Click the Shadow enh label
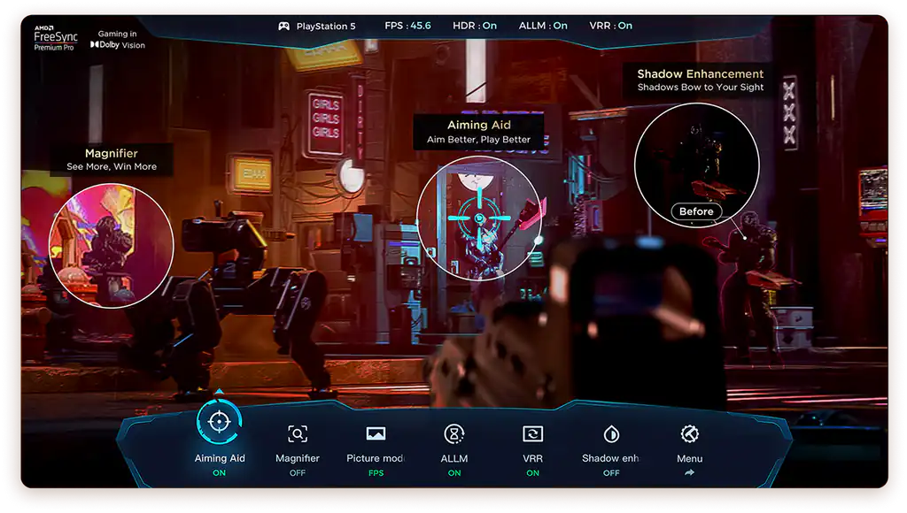 point(610,458)
